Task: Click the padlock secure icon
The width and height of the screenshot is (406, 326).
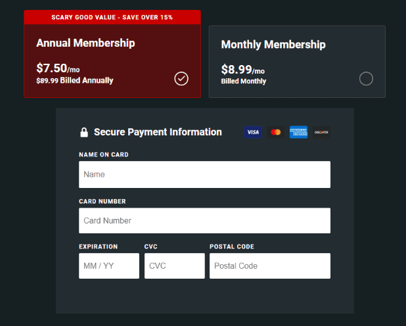Action: (x=84, y=132)
